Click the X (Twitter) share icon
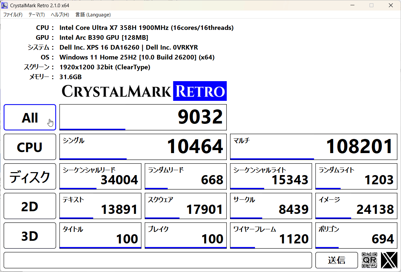401x272 pixels. click(x=389, y=260)
